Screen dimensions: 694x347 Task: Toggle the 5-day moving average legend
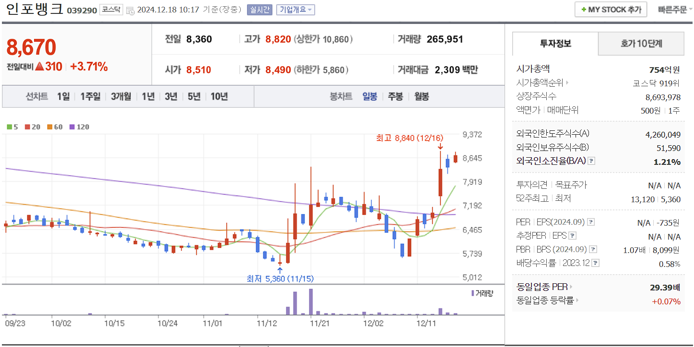(11, 126)
